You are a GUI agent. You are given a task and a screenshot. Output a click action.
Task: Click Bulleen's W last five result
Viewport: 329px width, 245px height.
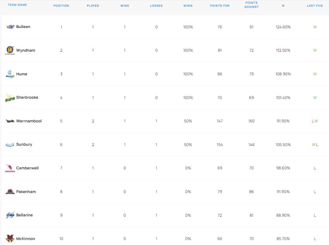click(315, 27)
